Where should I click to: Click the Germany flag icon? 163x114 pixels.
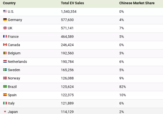click(x=5, y=20)
